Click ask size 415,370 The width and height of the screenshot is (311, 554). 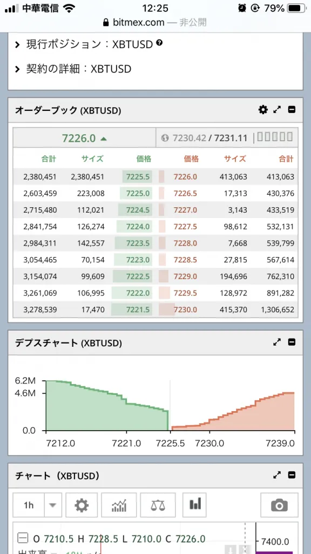pyautogui.click(x=233, y=309)
